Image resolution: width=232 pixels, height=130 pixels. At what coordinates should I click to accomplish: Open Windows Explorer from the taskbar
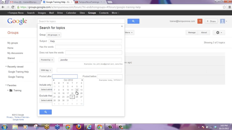pos(15,127)
